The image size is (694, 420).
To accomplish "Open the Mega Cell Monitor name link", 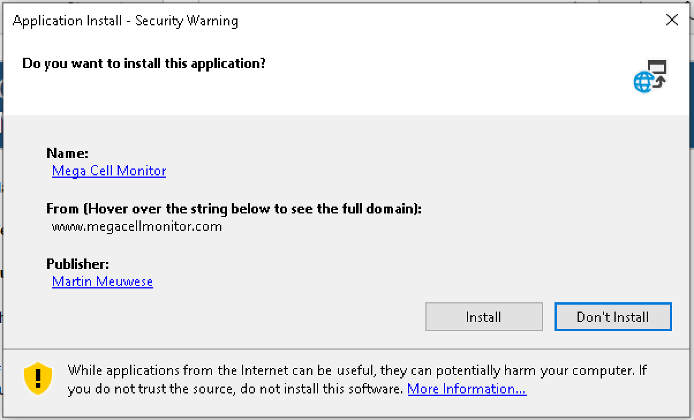I will point(109,171).
